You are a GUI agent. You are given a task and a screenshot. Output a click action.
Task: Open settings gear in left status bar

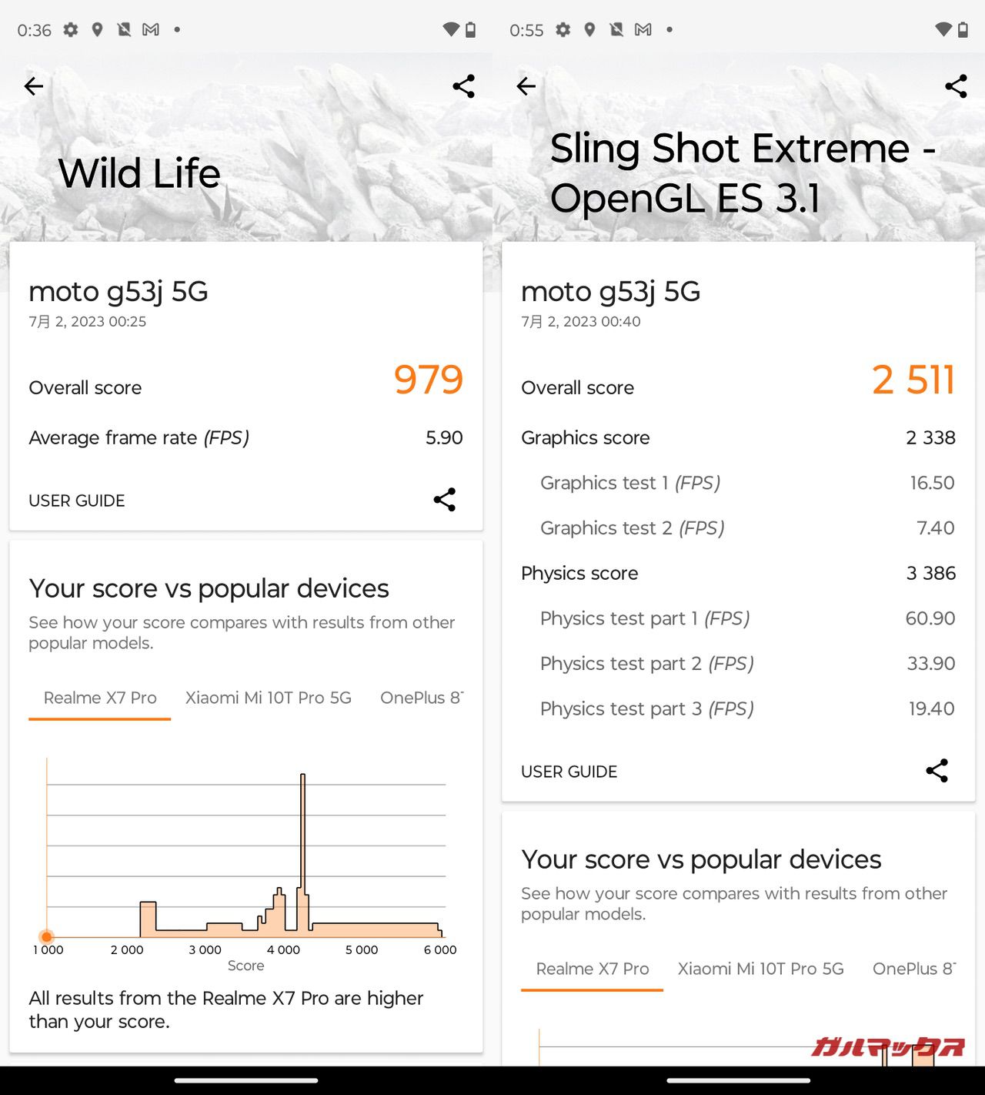click(71, 30)
